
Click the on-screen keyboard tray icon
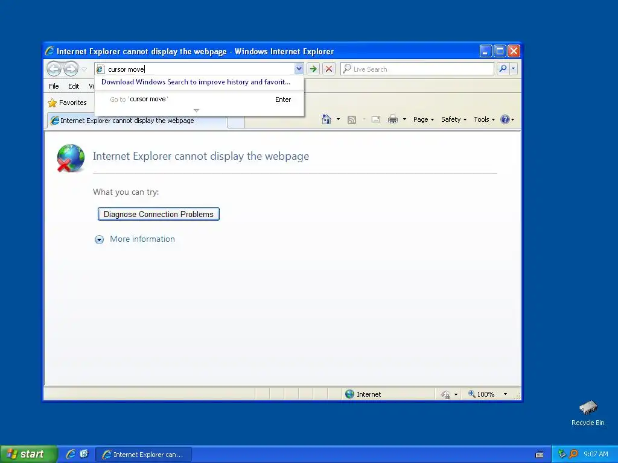(540, 455)
